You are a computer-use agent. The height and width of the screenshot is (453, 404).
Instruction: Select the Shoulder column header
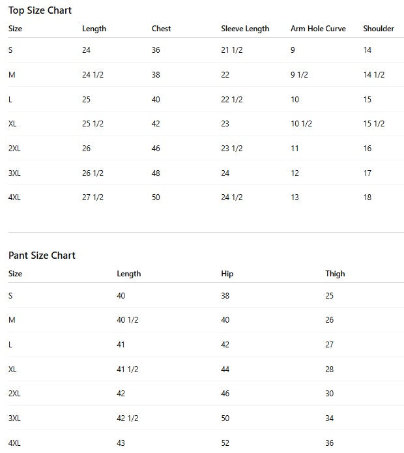click(x=379, y=29)
